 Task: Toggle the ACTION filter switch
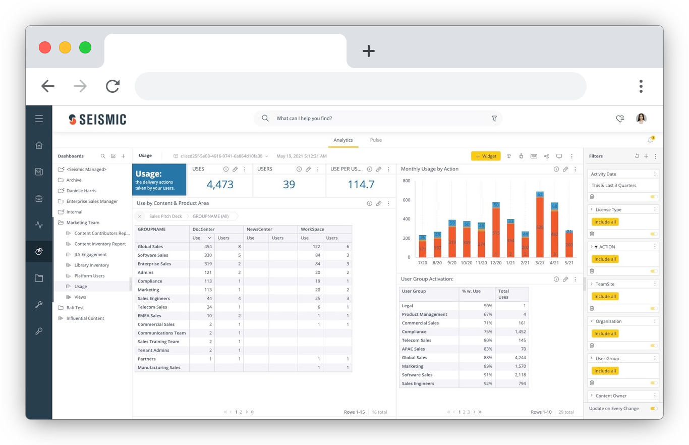(x=654, y=271)
